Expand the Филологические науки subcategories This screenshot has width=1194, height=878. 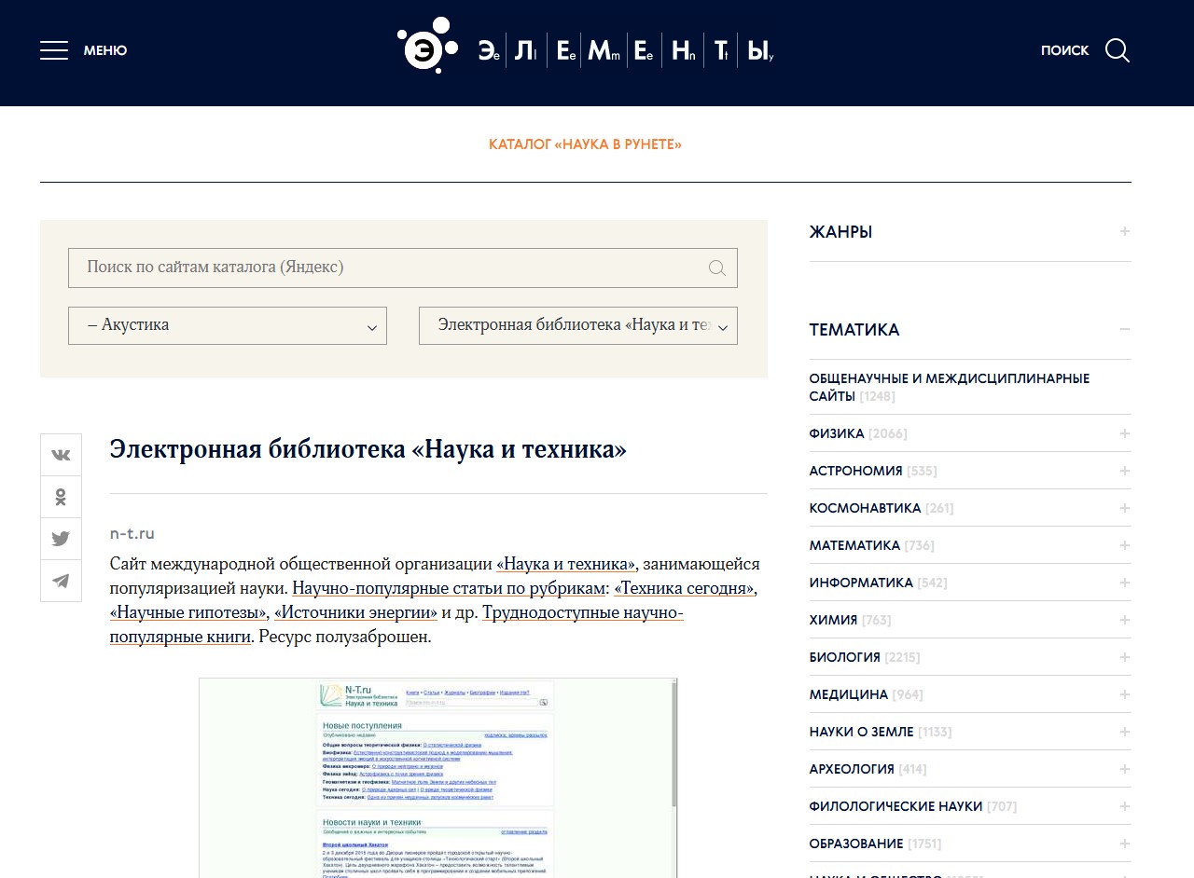click(1125, 806)
